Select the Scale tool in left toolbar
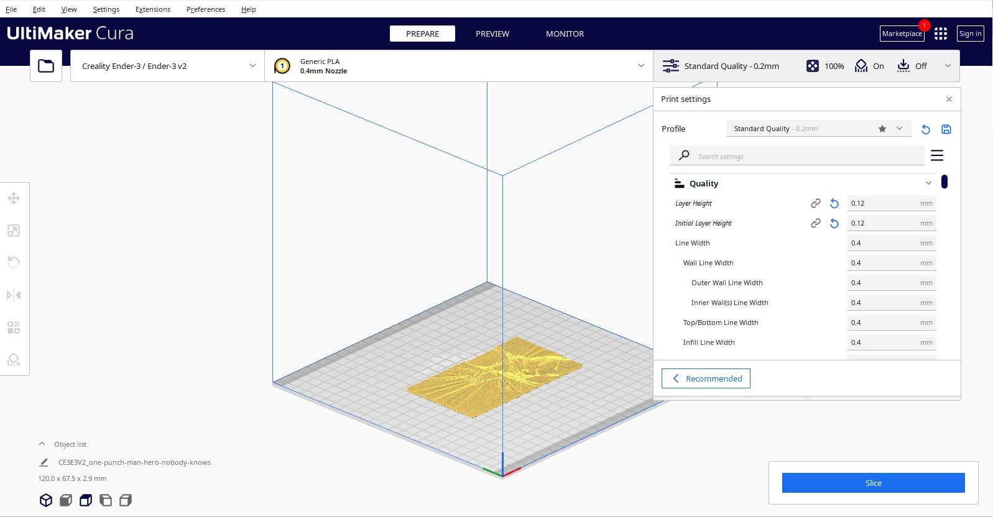Image resolution: width=993 pixels, height=517 pixels. click(x=14, y=231)
